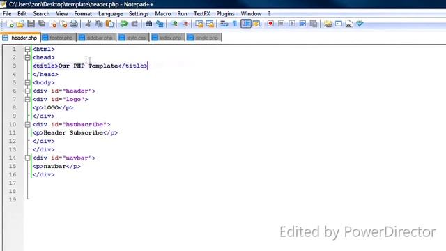Switch to the sidebar.php tab

[x=96, y=38]
